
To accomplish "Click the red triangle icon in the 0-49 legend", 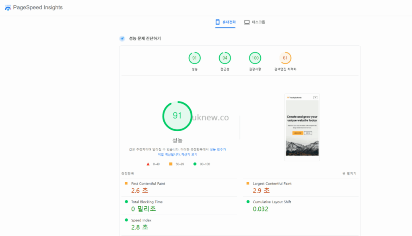I will point(148,164).
